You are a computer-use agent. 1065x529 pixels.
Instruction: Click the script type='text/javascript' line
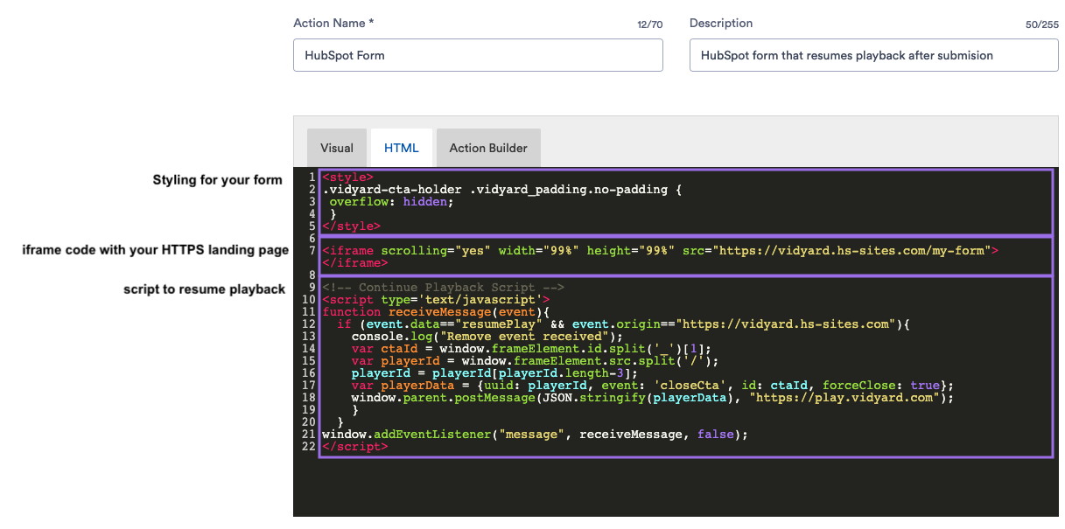[436, 300]
